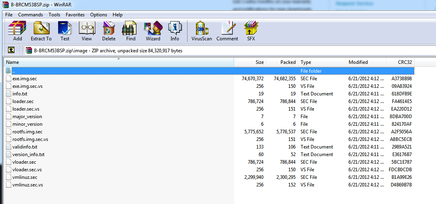Image resolution: width=436 pixels, height=204 pixels.
Task: Click the packed value 5,776,537
Action: click(x=286, y=132)
